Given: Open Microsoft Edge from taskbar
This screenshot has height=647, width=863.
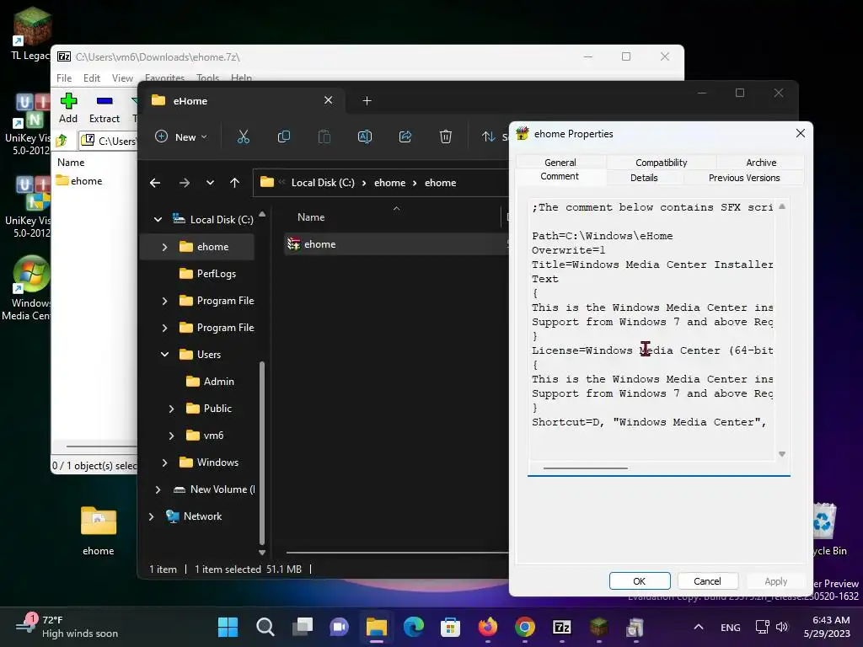Looking at the screenshot, I should 413,627.
